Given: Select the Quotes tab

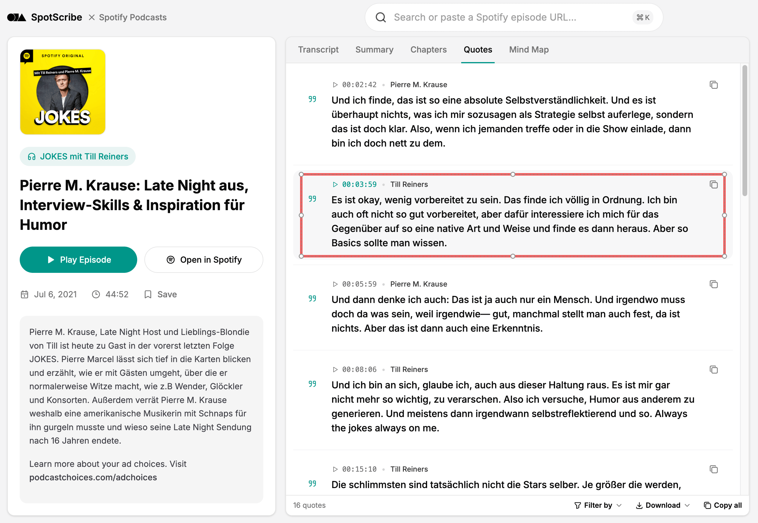Looking at the screenshot, I should coord(478,50).
